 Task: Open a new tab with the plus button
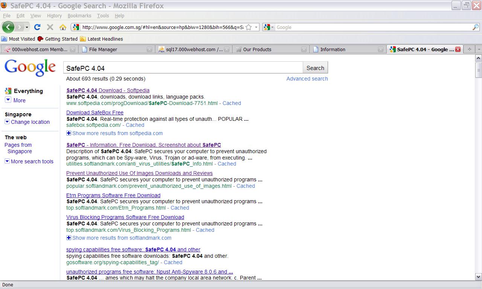tap(469, 49)
